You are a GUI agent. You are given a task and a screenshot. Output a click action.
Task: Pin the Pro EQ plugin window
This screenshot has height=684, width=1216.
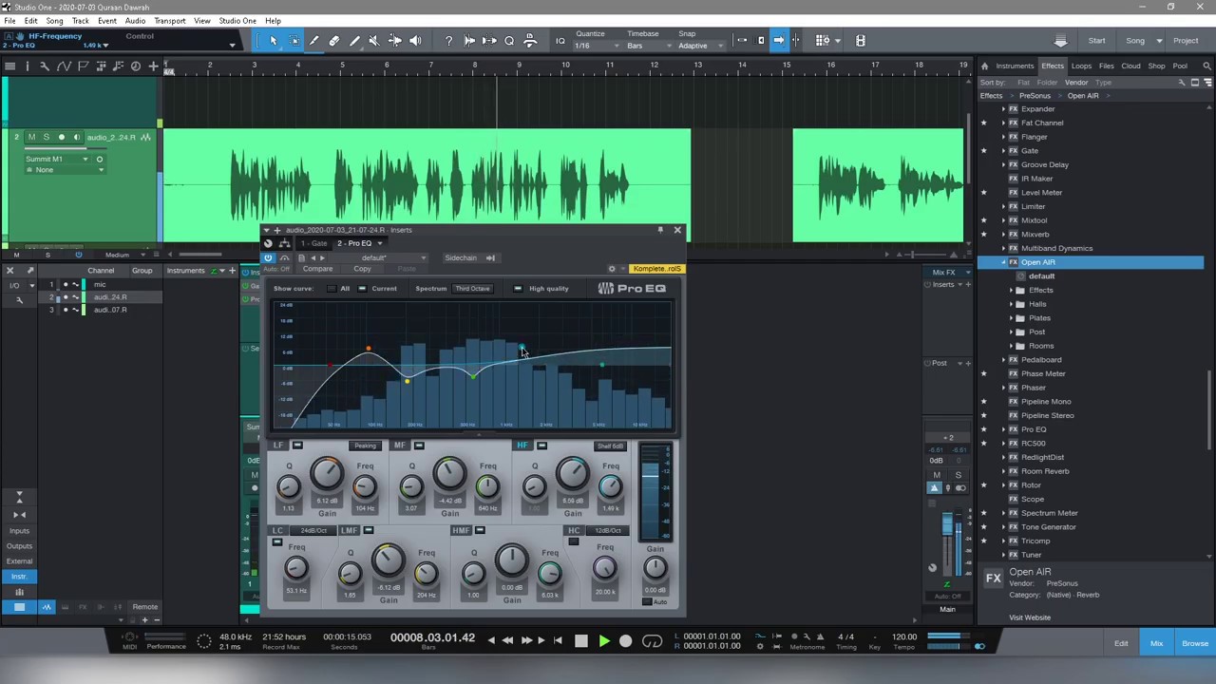tap(660, 230)
